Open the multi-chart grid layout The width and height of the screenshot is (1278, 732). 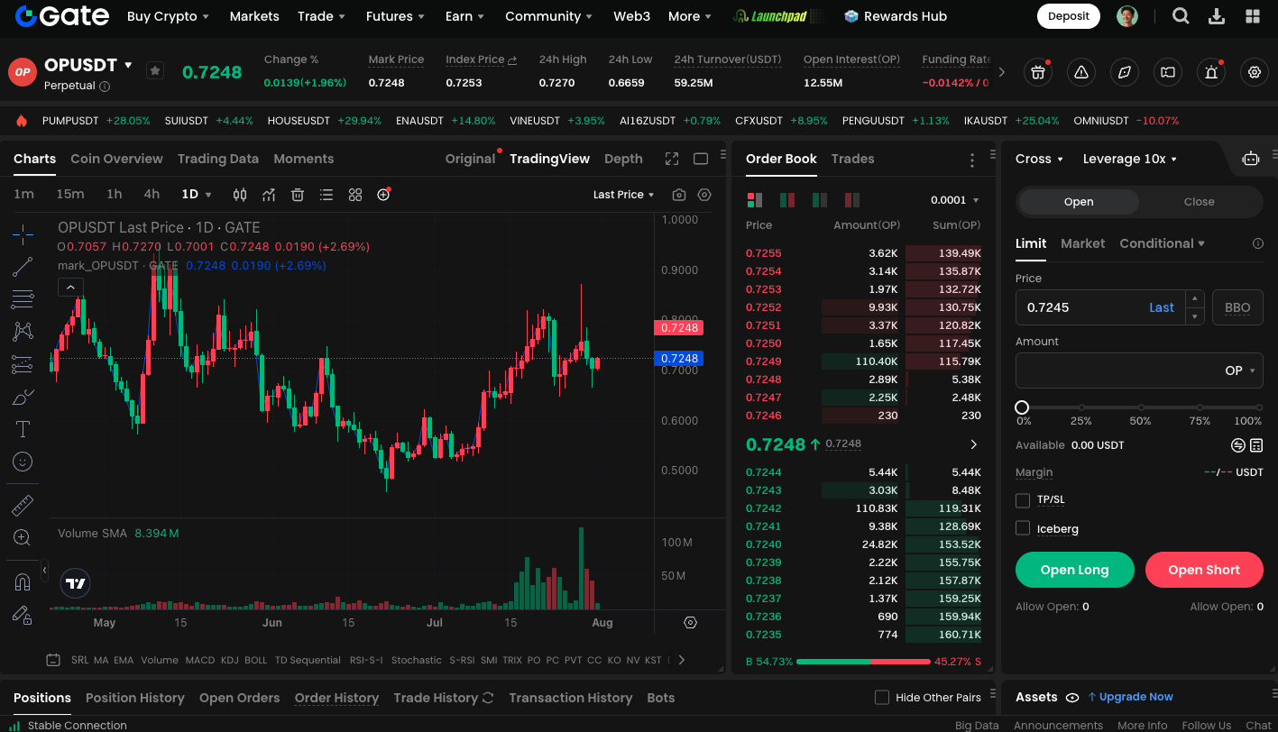click(x=355, y=195)
